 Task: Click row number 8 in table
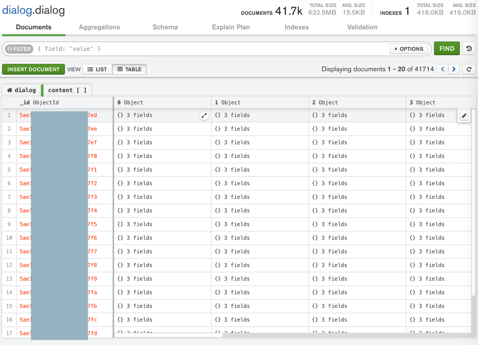coord(9,211)
